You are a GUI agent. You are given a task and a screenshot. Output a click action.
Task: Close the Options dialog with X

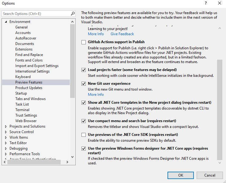(x=220, y=3)
